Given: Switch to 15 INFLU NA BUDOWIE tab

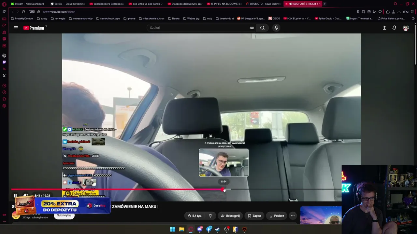Looking at the screenshot, I should [x=224, y=4].
